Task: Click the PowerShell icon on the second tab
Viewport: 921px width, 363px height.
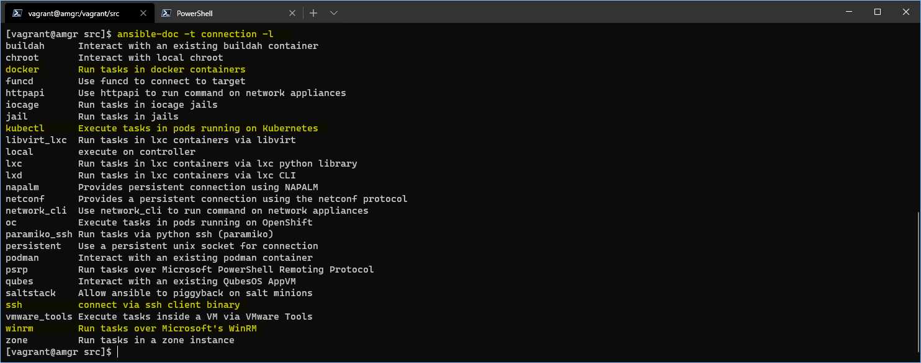Action: [x=166, y=12]
